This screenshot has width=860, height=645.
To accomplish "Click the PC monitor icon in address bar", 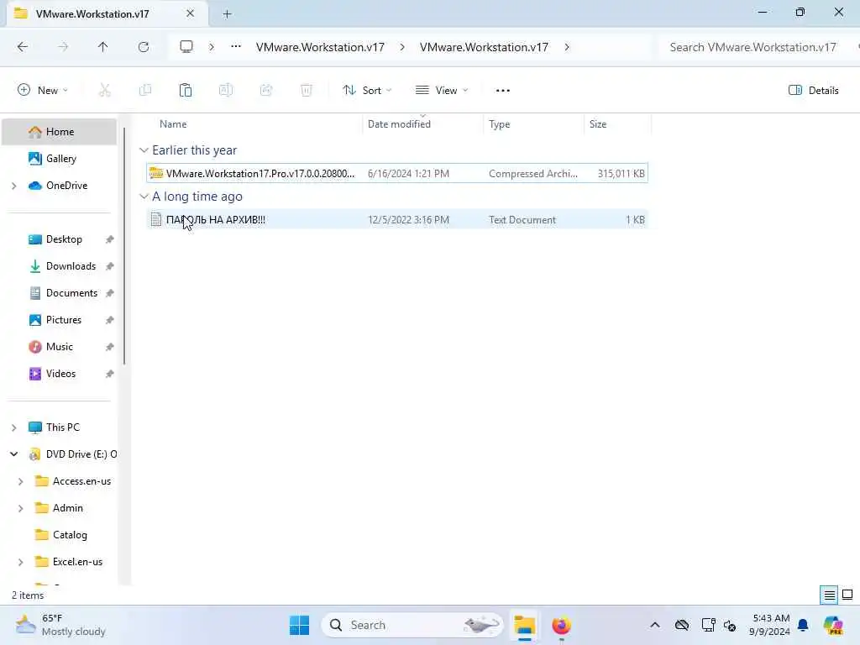I will coord(186,47).
